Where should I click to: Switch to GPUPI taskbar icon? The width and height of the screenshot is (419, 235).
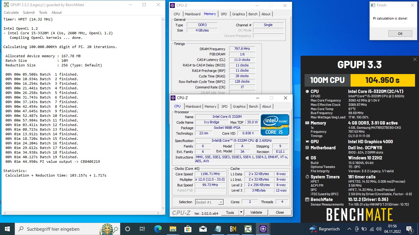click(x=248, y=229)
